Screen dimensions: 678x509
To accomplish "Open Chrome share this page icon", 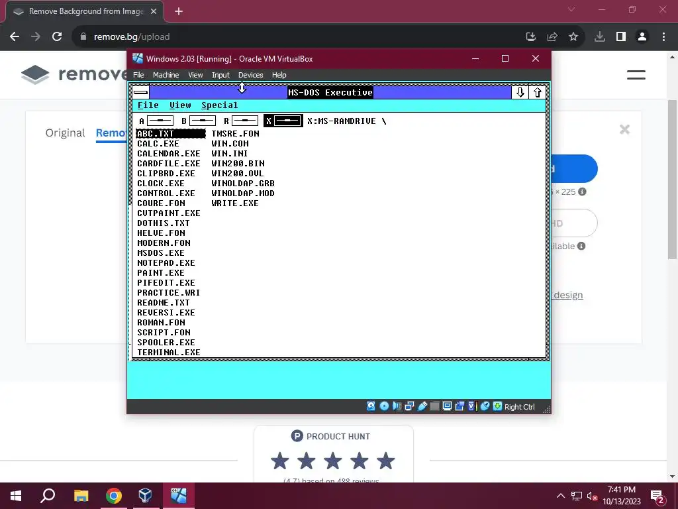I will pos(552,37).
